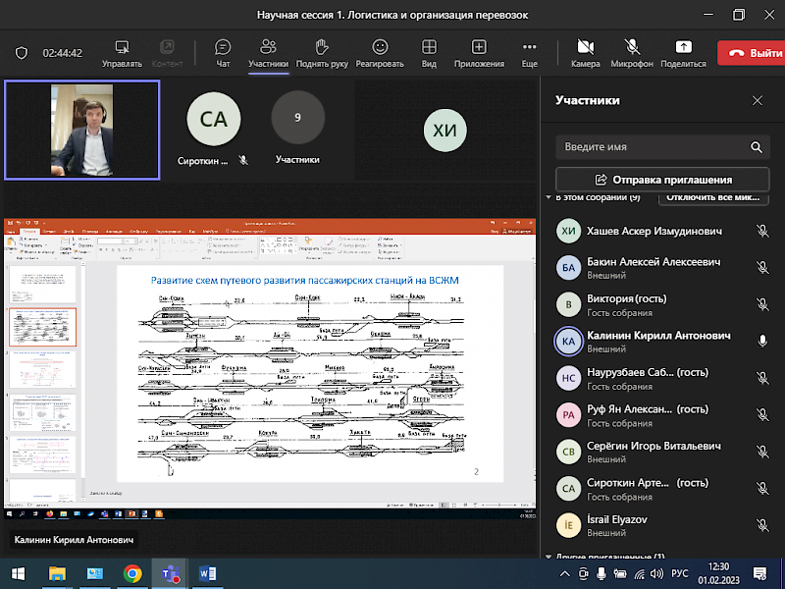Screen dimensions: 785x589
Task: Open the Реагировать reactions icon
Action: point(381,48)
